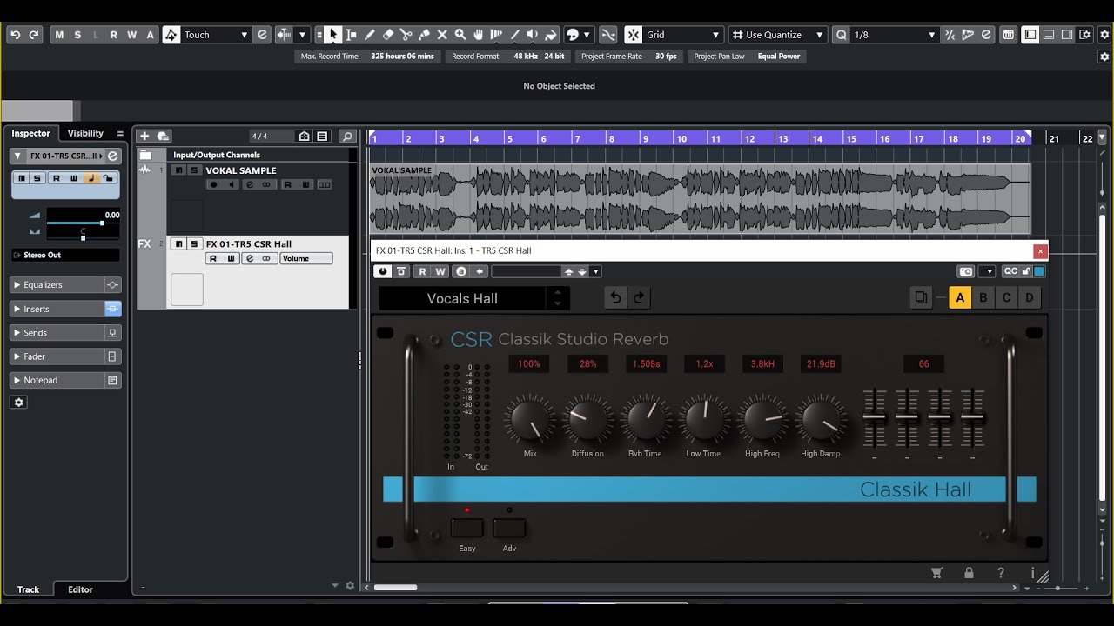Screen dimensions: 1114x626
Task: Open the track search magnifier
Action: pos(346,136)
